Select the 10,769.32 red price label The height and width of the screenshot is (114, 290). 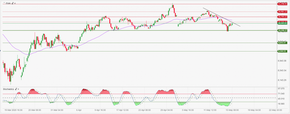[x=283, y=17]
